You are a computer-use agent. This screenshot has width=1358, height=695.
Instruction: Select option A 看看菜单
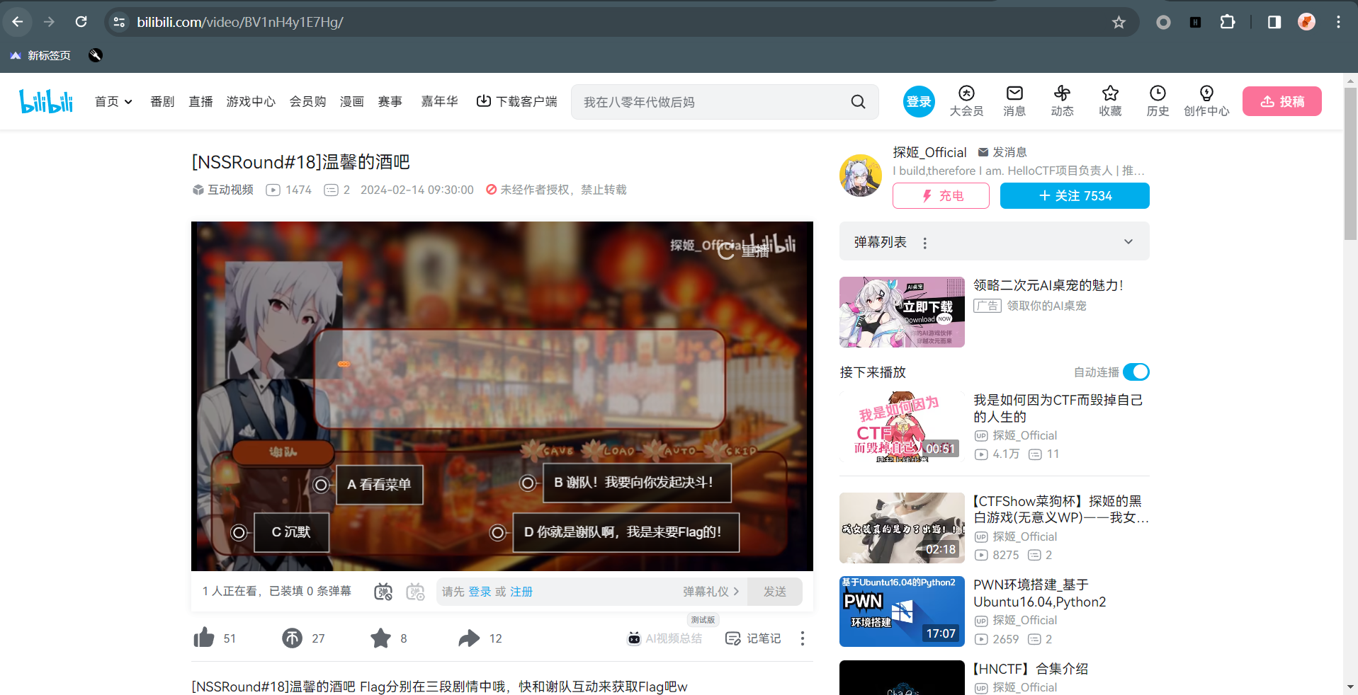pos(379,485)
